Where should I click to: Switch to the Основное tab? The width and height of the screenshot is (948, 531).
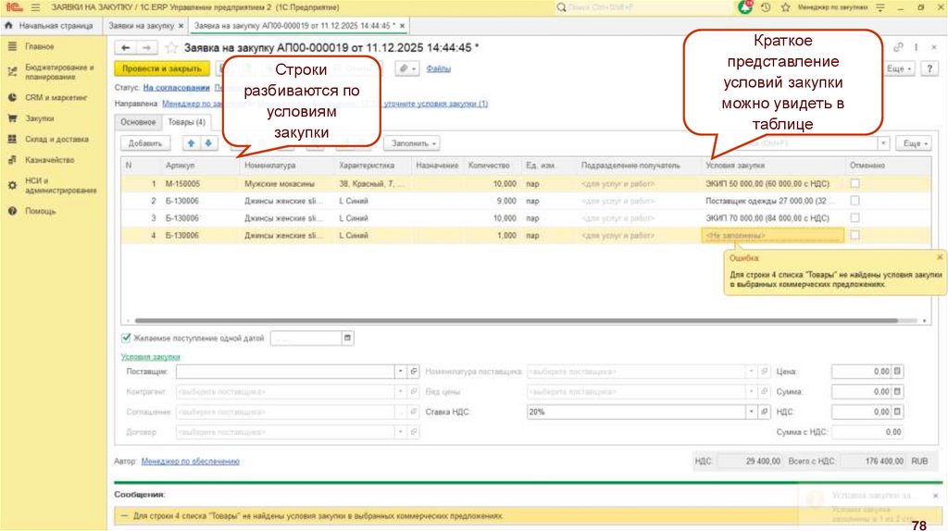138,122
